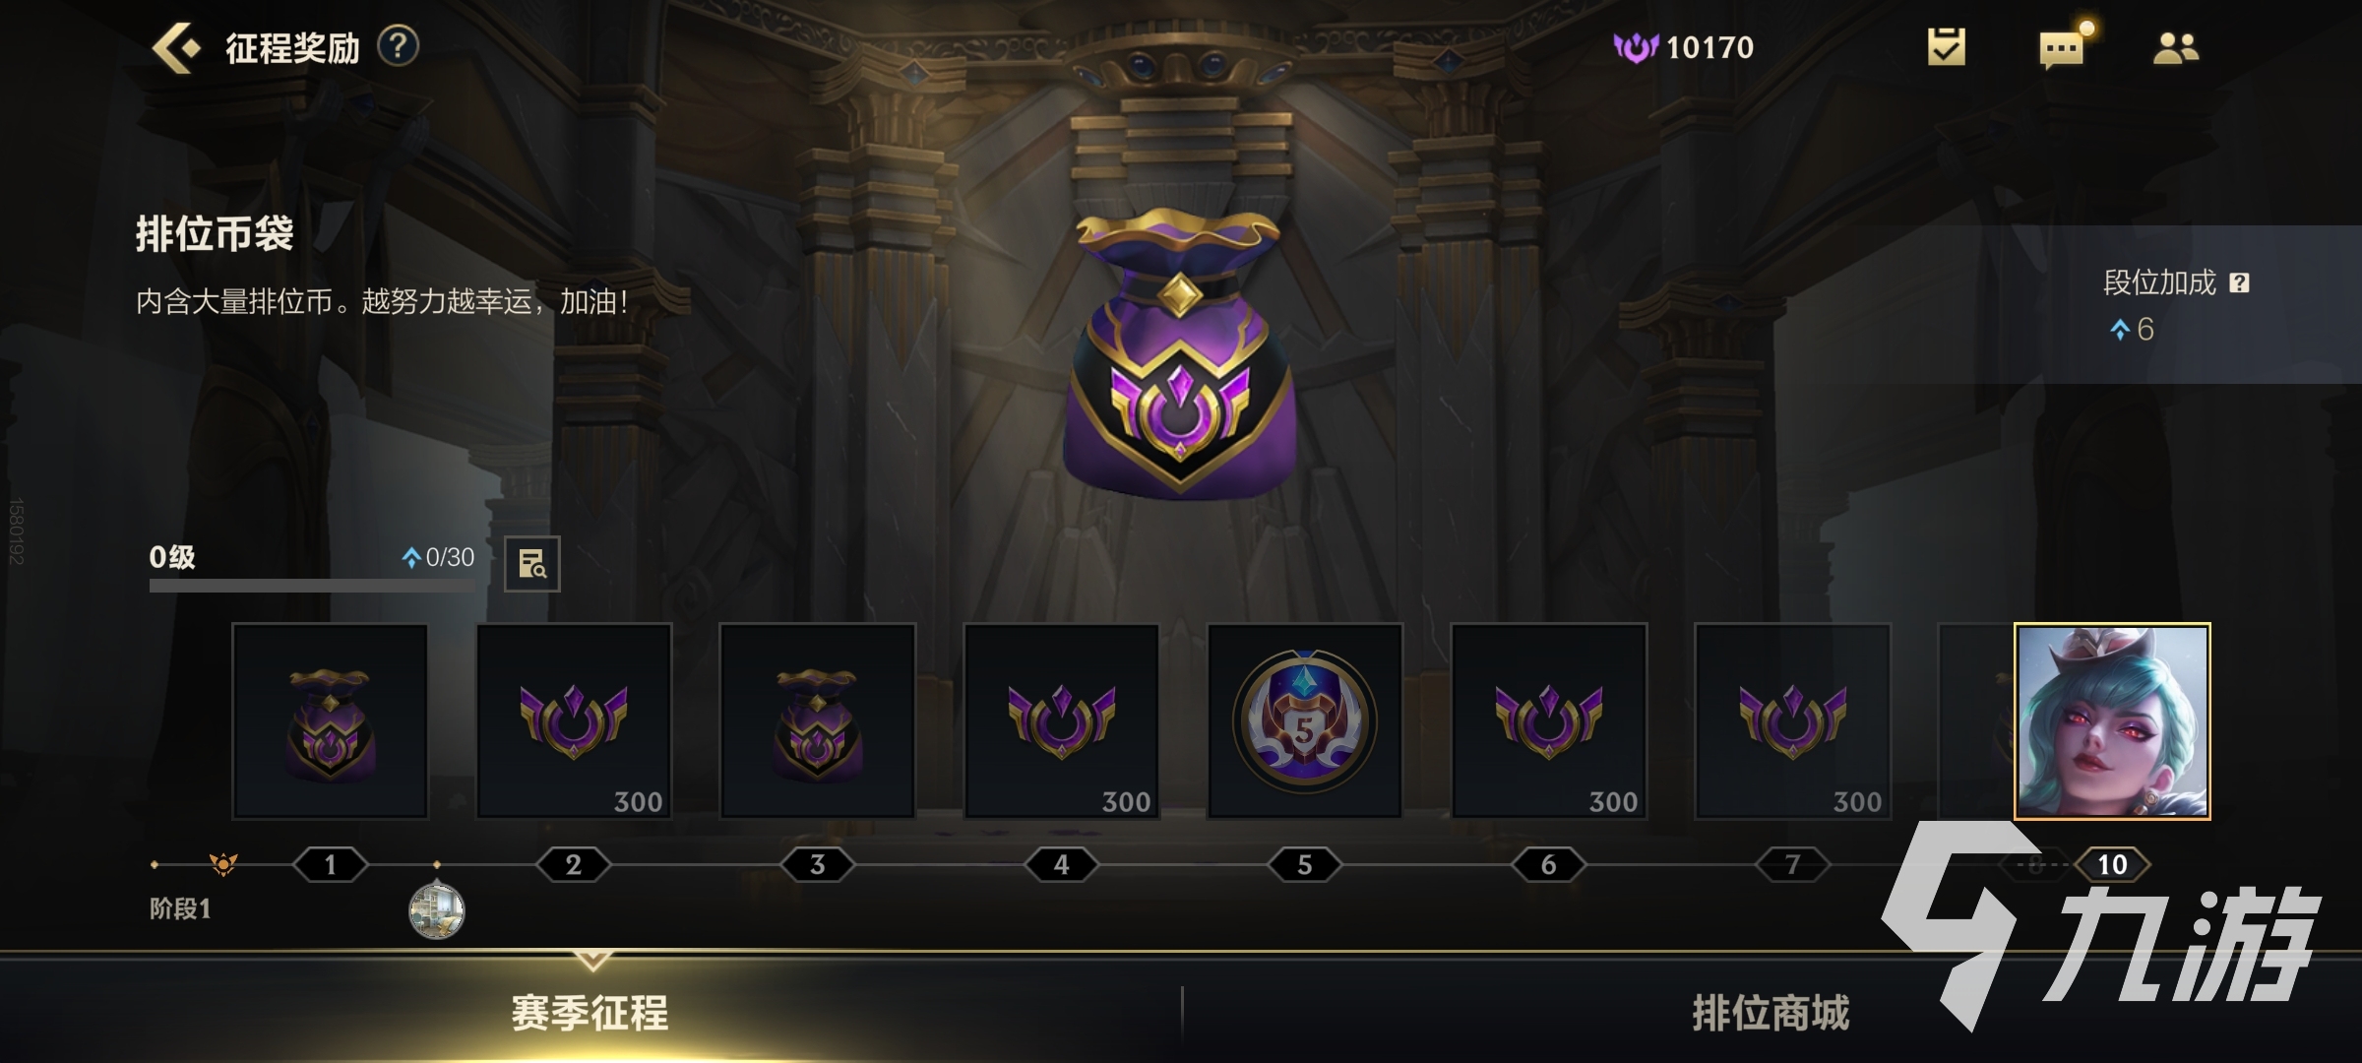2362x1063 pixels.
Task: Open the chat messages icon
Action: pyautogui.click(x=2064, y=45)
